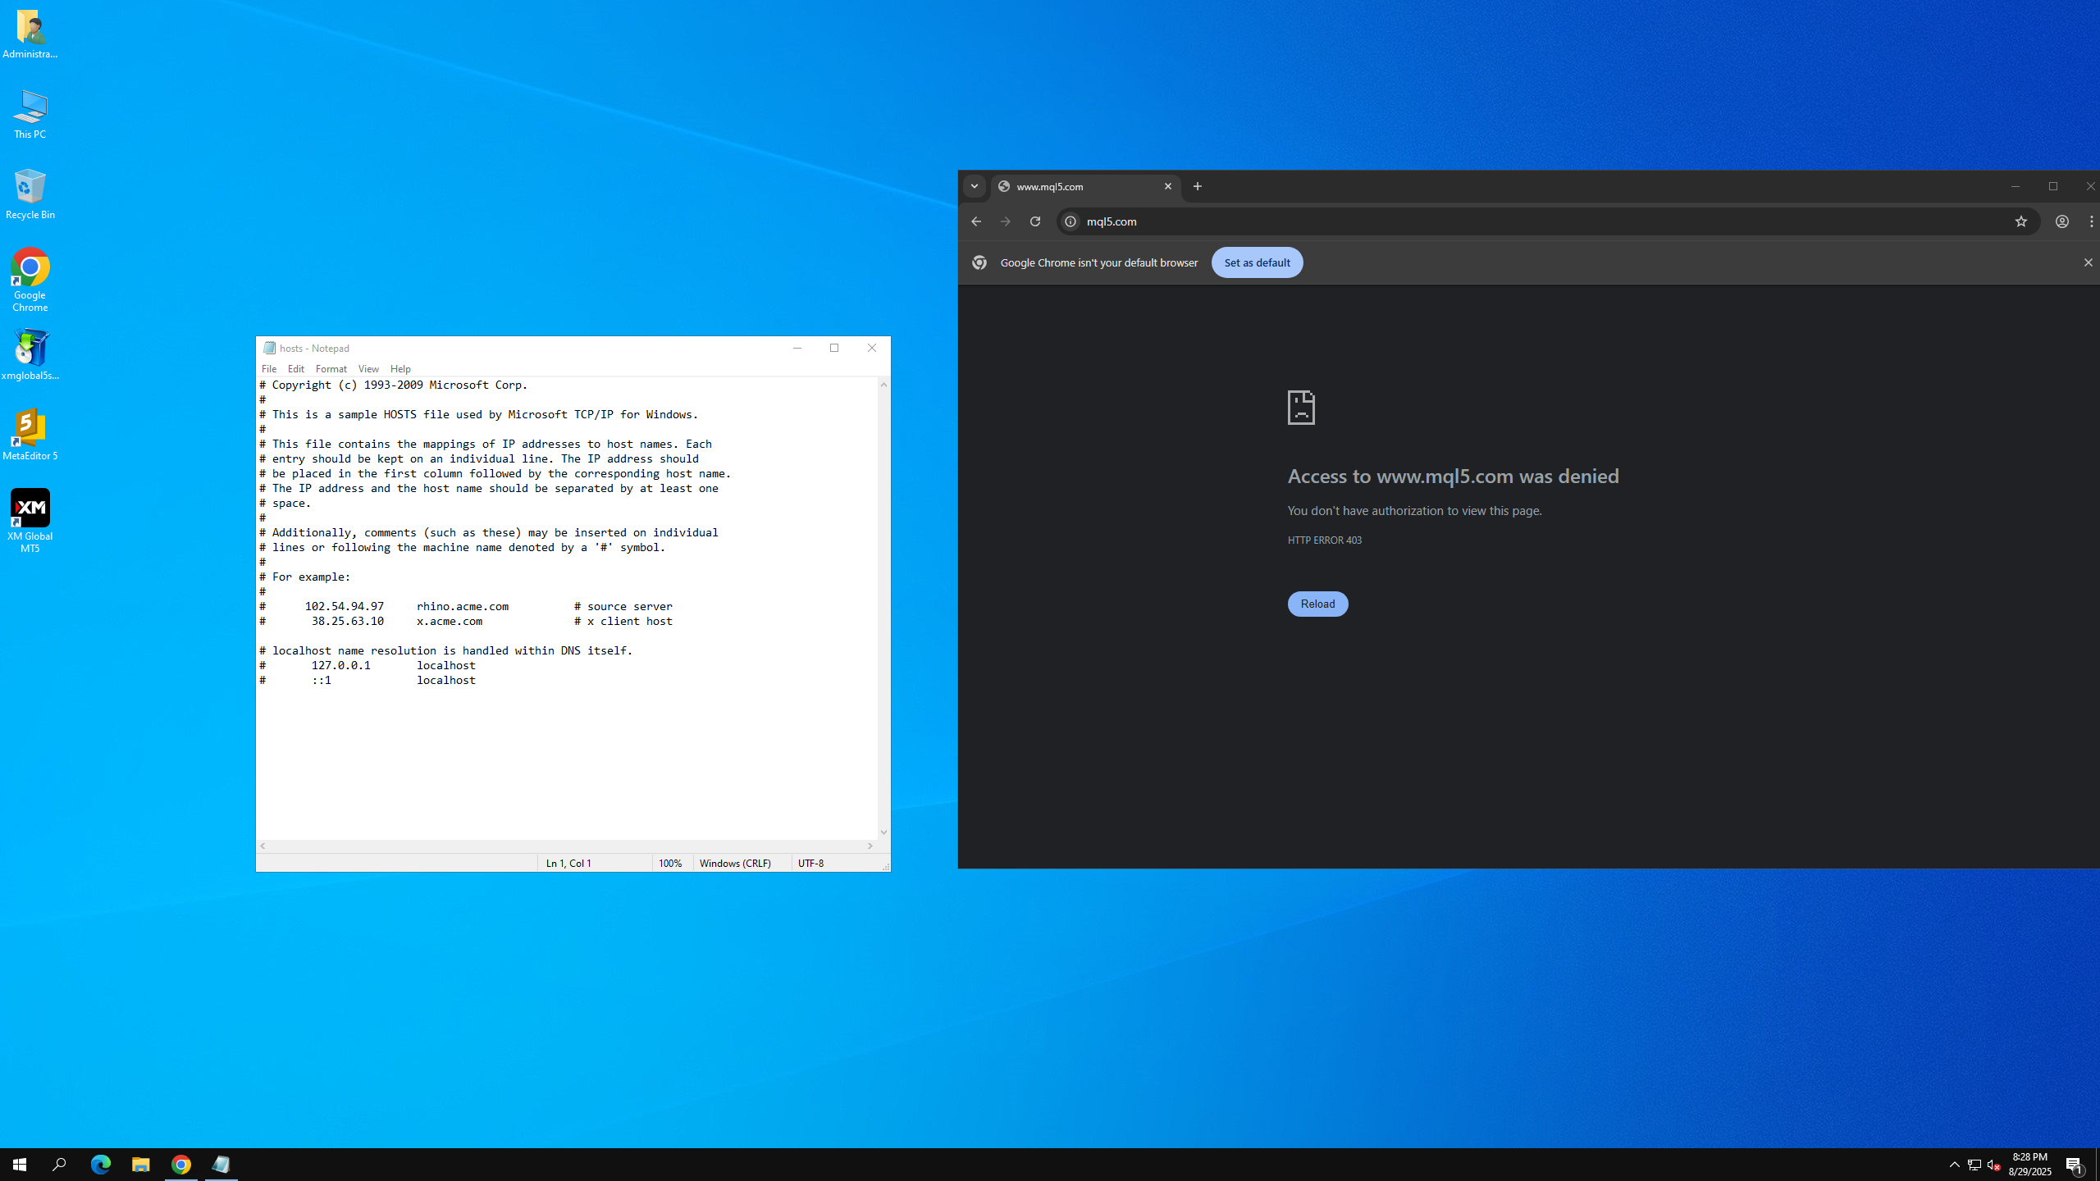View site information icon in address bar

tap(1071, 221)
